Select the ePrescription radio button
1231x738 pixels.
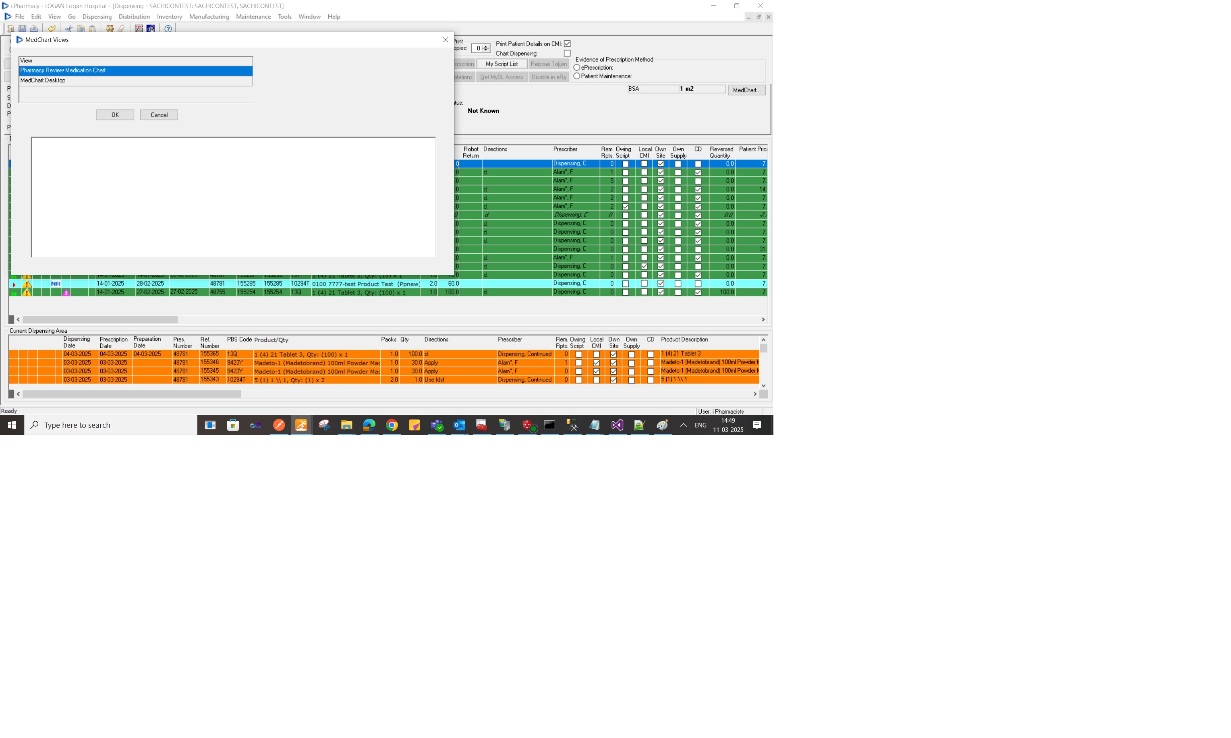[x=577, y=68]
